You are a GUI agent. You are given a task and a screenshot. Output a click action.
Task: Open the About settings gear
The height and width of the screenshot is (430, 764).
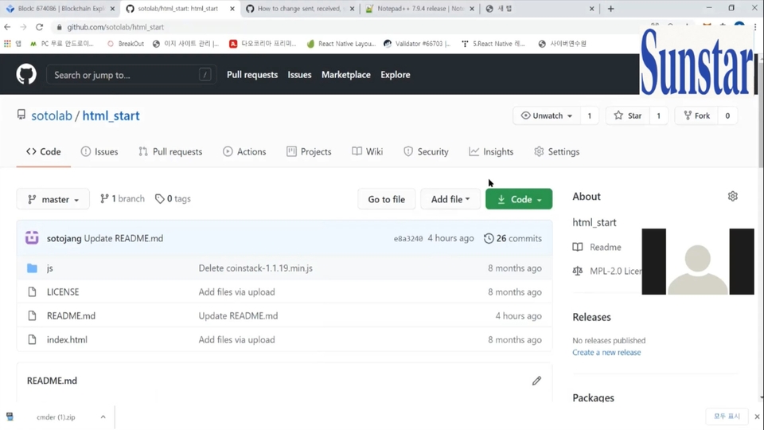(732, 197)
